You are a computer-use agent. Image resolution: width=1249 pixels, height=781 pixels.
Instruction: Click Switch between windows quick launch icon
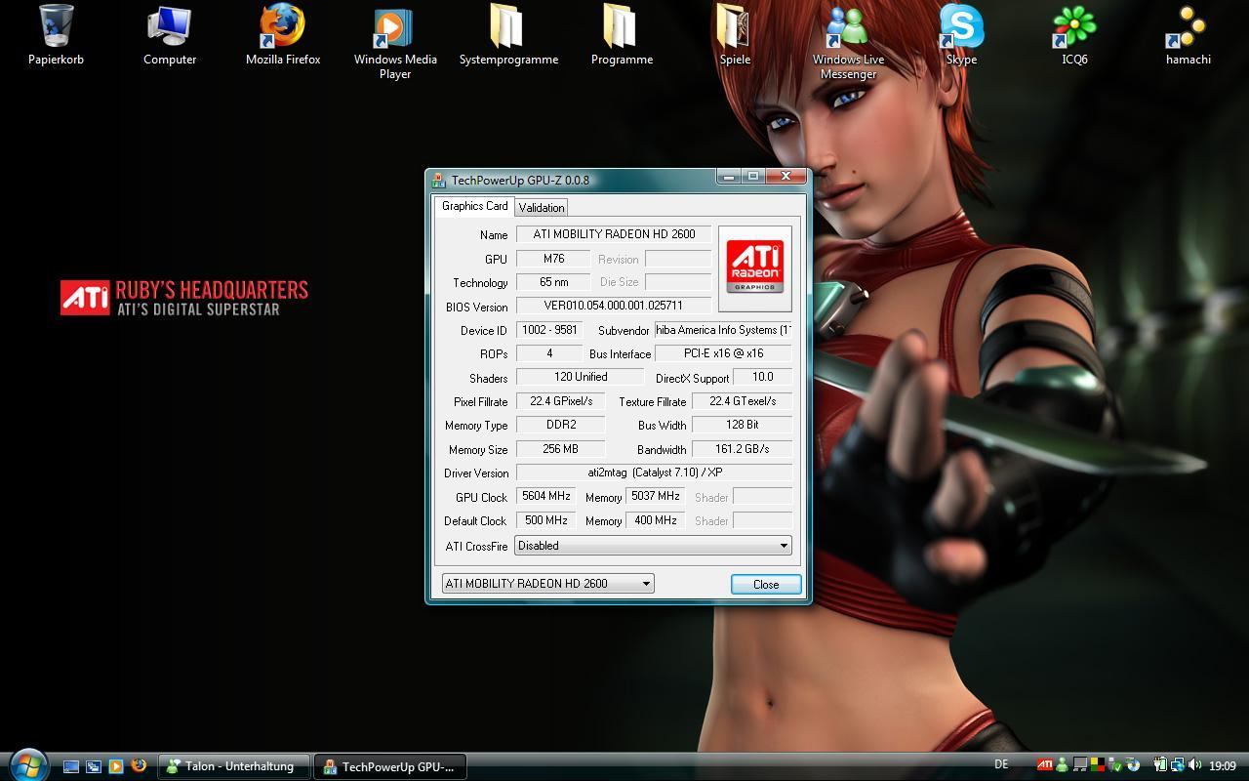[x=94, y=766]
